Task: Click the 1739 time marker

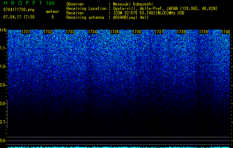Action: tap(204, 32)
